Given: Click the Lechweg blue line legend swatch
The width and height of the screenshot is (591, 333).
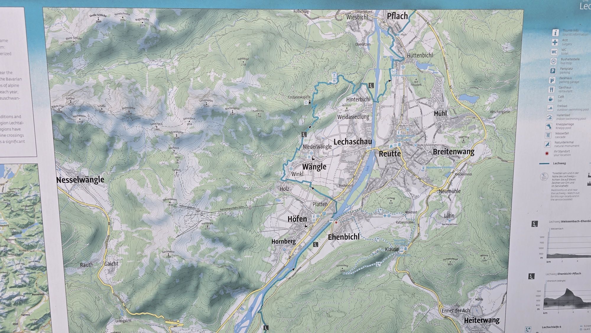Looking at the screenshot, I should pyautogui.click(x=544, y=164).
